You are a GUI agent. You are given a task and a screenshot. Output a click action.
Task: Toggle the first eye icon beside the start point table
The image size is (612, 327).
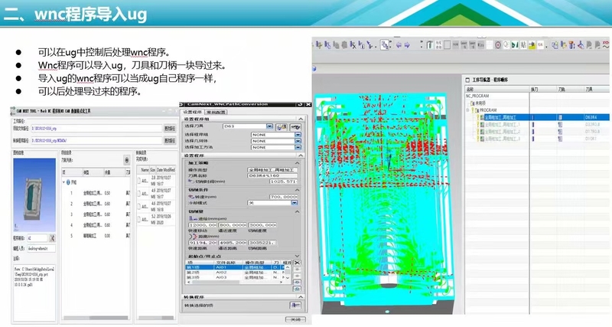point(297,282)
